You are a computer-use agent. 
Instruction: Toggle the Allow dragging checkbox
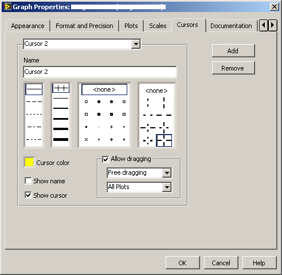click(x=105, y=159)
